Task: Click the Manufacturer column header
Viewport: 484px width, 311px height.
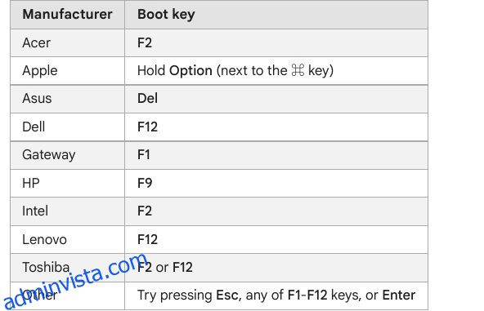Action: click(x=67, y=15)
